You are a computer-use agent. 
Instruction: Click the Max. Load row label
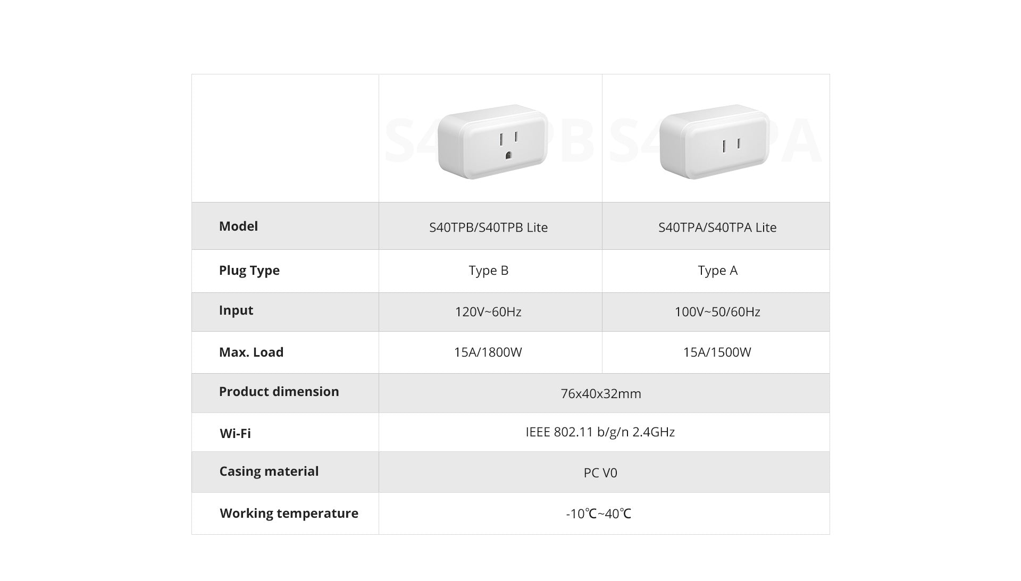coord(251,352)
